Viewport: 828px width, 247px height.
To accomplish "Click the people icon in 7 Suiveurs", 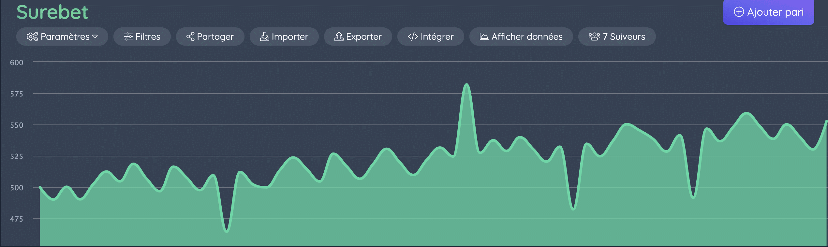I will tap(594, 36).
